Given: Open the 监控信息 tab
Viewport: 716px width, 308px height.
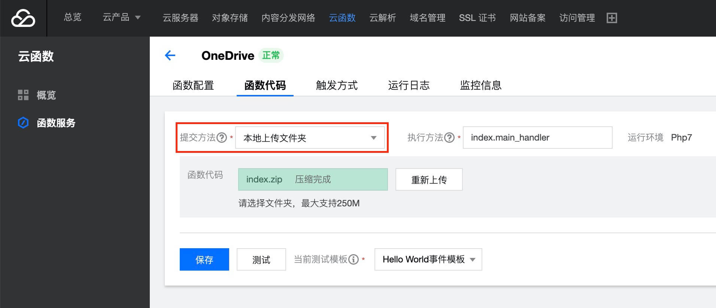Looking at the screenshot, I should 480,85.
